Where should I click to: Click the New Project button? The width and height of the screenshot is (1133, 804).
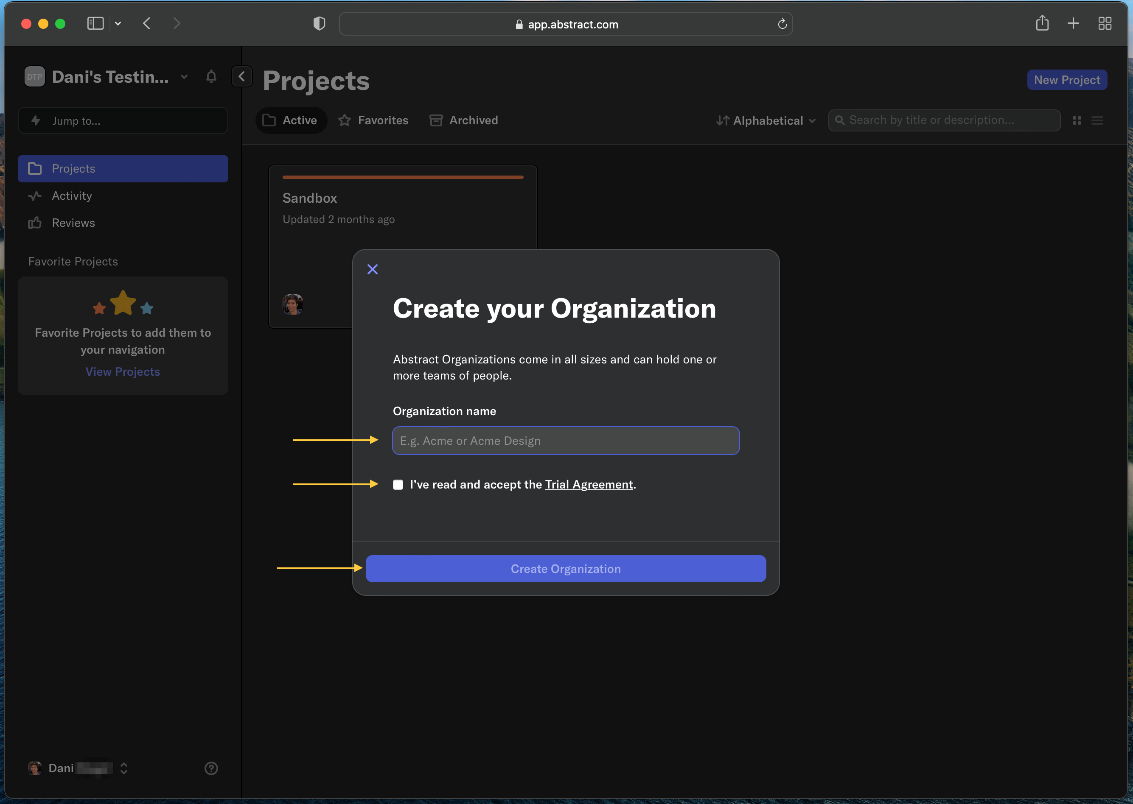point(1067,80)
